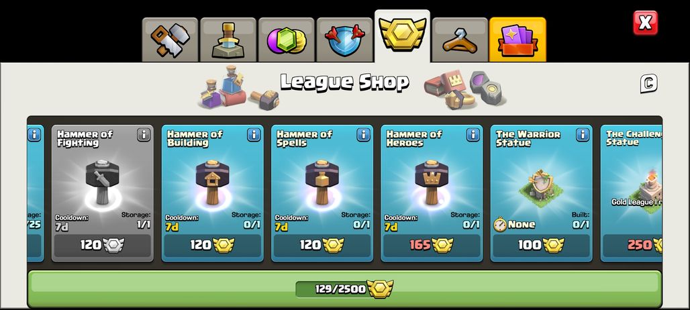Select the blue shield with arrows tab
Image resolution: width=690 pixels, height=310 pixels.
click(x=344, y=40)
